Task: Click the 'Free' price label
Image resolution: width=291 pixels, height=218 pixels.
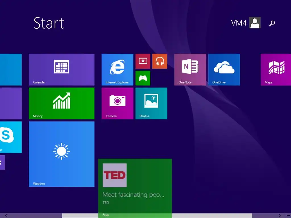Action: coord(106,215)
